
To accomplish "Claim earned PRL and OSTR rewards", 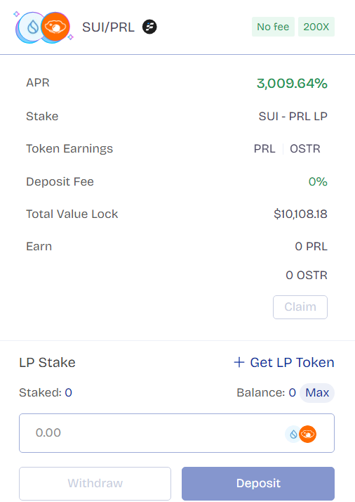I will [x=300, y=307].
